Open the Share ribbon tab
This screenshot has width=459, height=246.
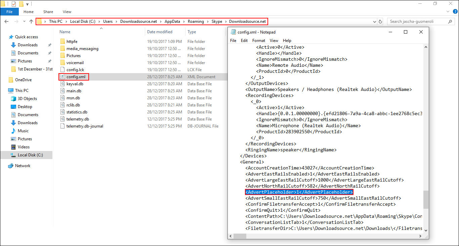(x=48, y=12)
